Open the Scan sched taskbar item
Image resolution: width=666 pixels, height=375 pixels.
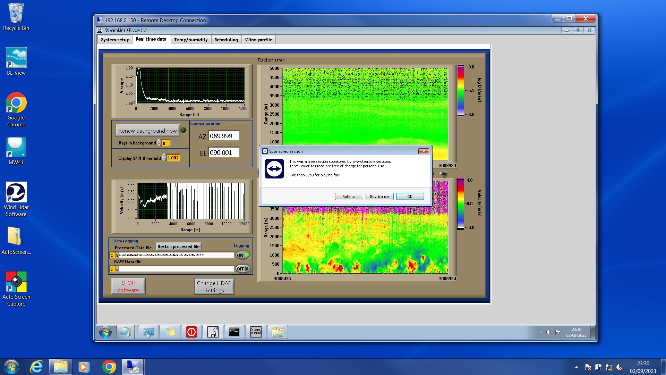click(x=256, y=332)
